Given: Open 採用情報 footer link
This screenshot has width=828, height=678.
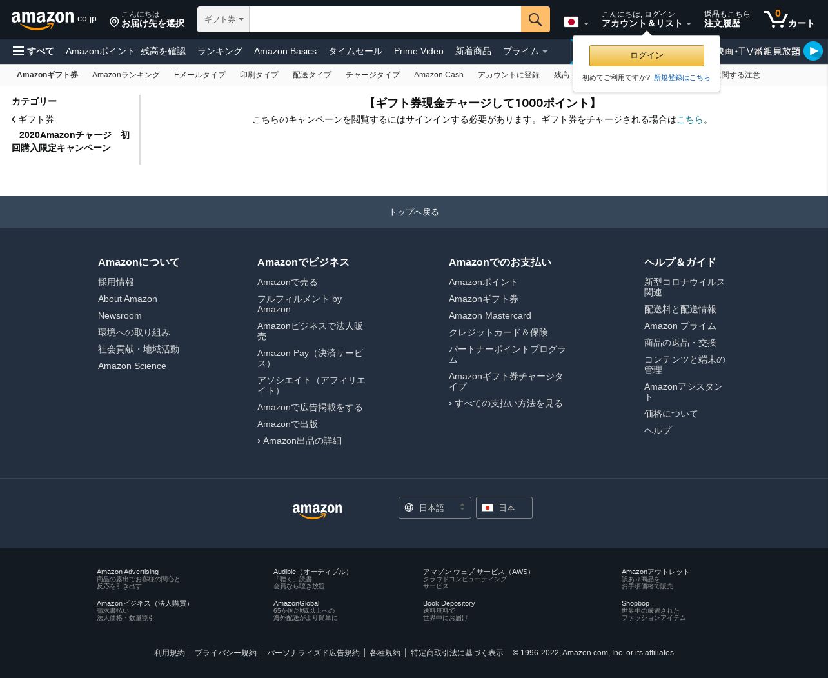Looking at the screenshot, I should coord(116,282).
